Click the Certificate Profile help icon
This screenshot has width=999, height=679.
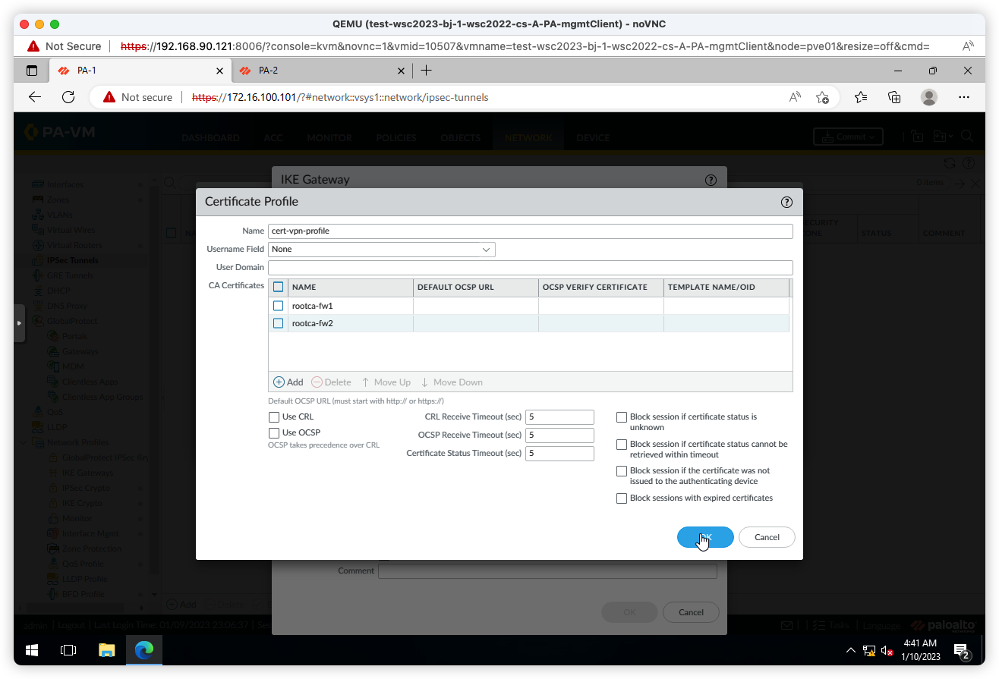[786, 202]
